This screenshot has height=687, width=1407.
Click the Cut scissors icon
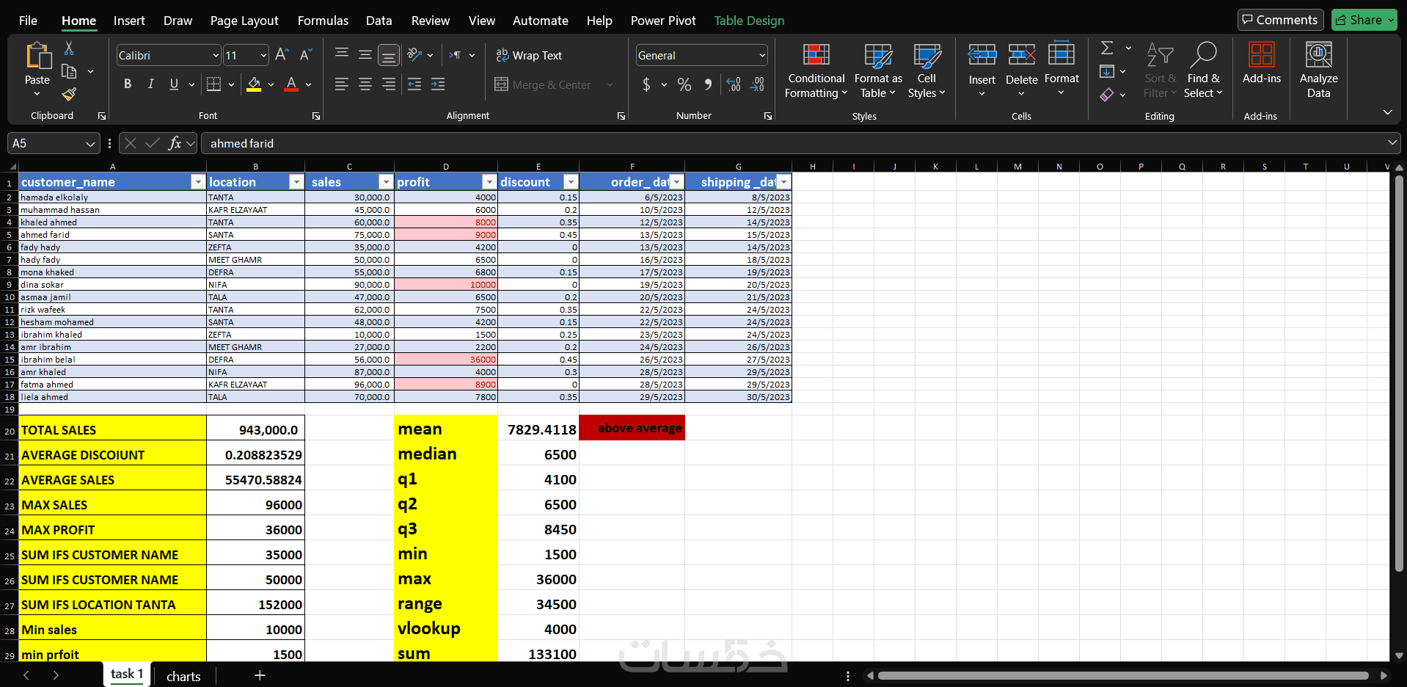point(69,48)
